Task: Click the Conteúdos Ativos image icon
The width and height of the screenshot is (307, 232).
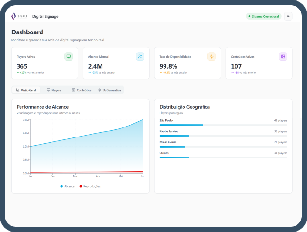Action: tap(283, 56)
